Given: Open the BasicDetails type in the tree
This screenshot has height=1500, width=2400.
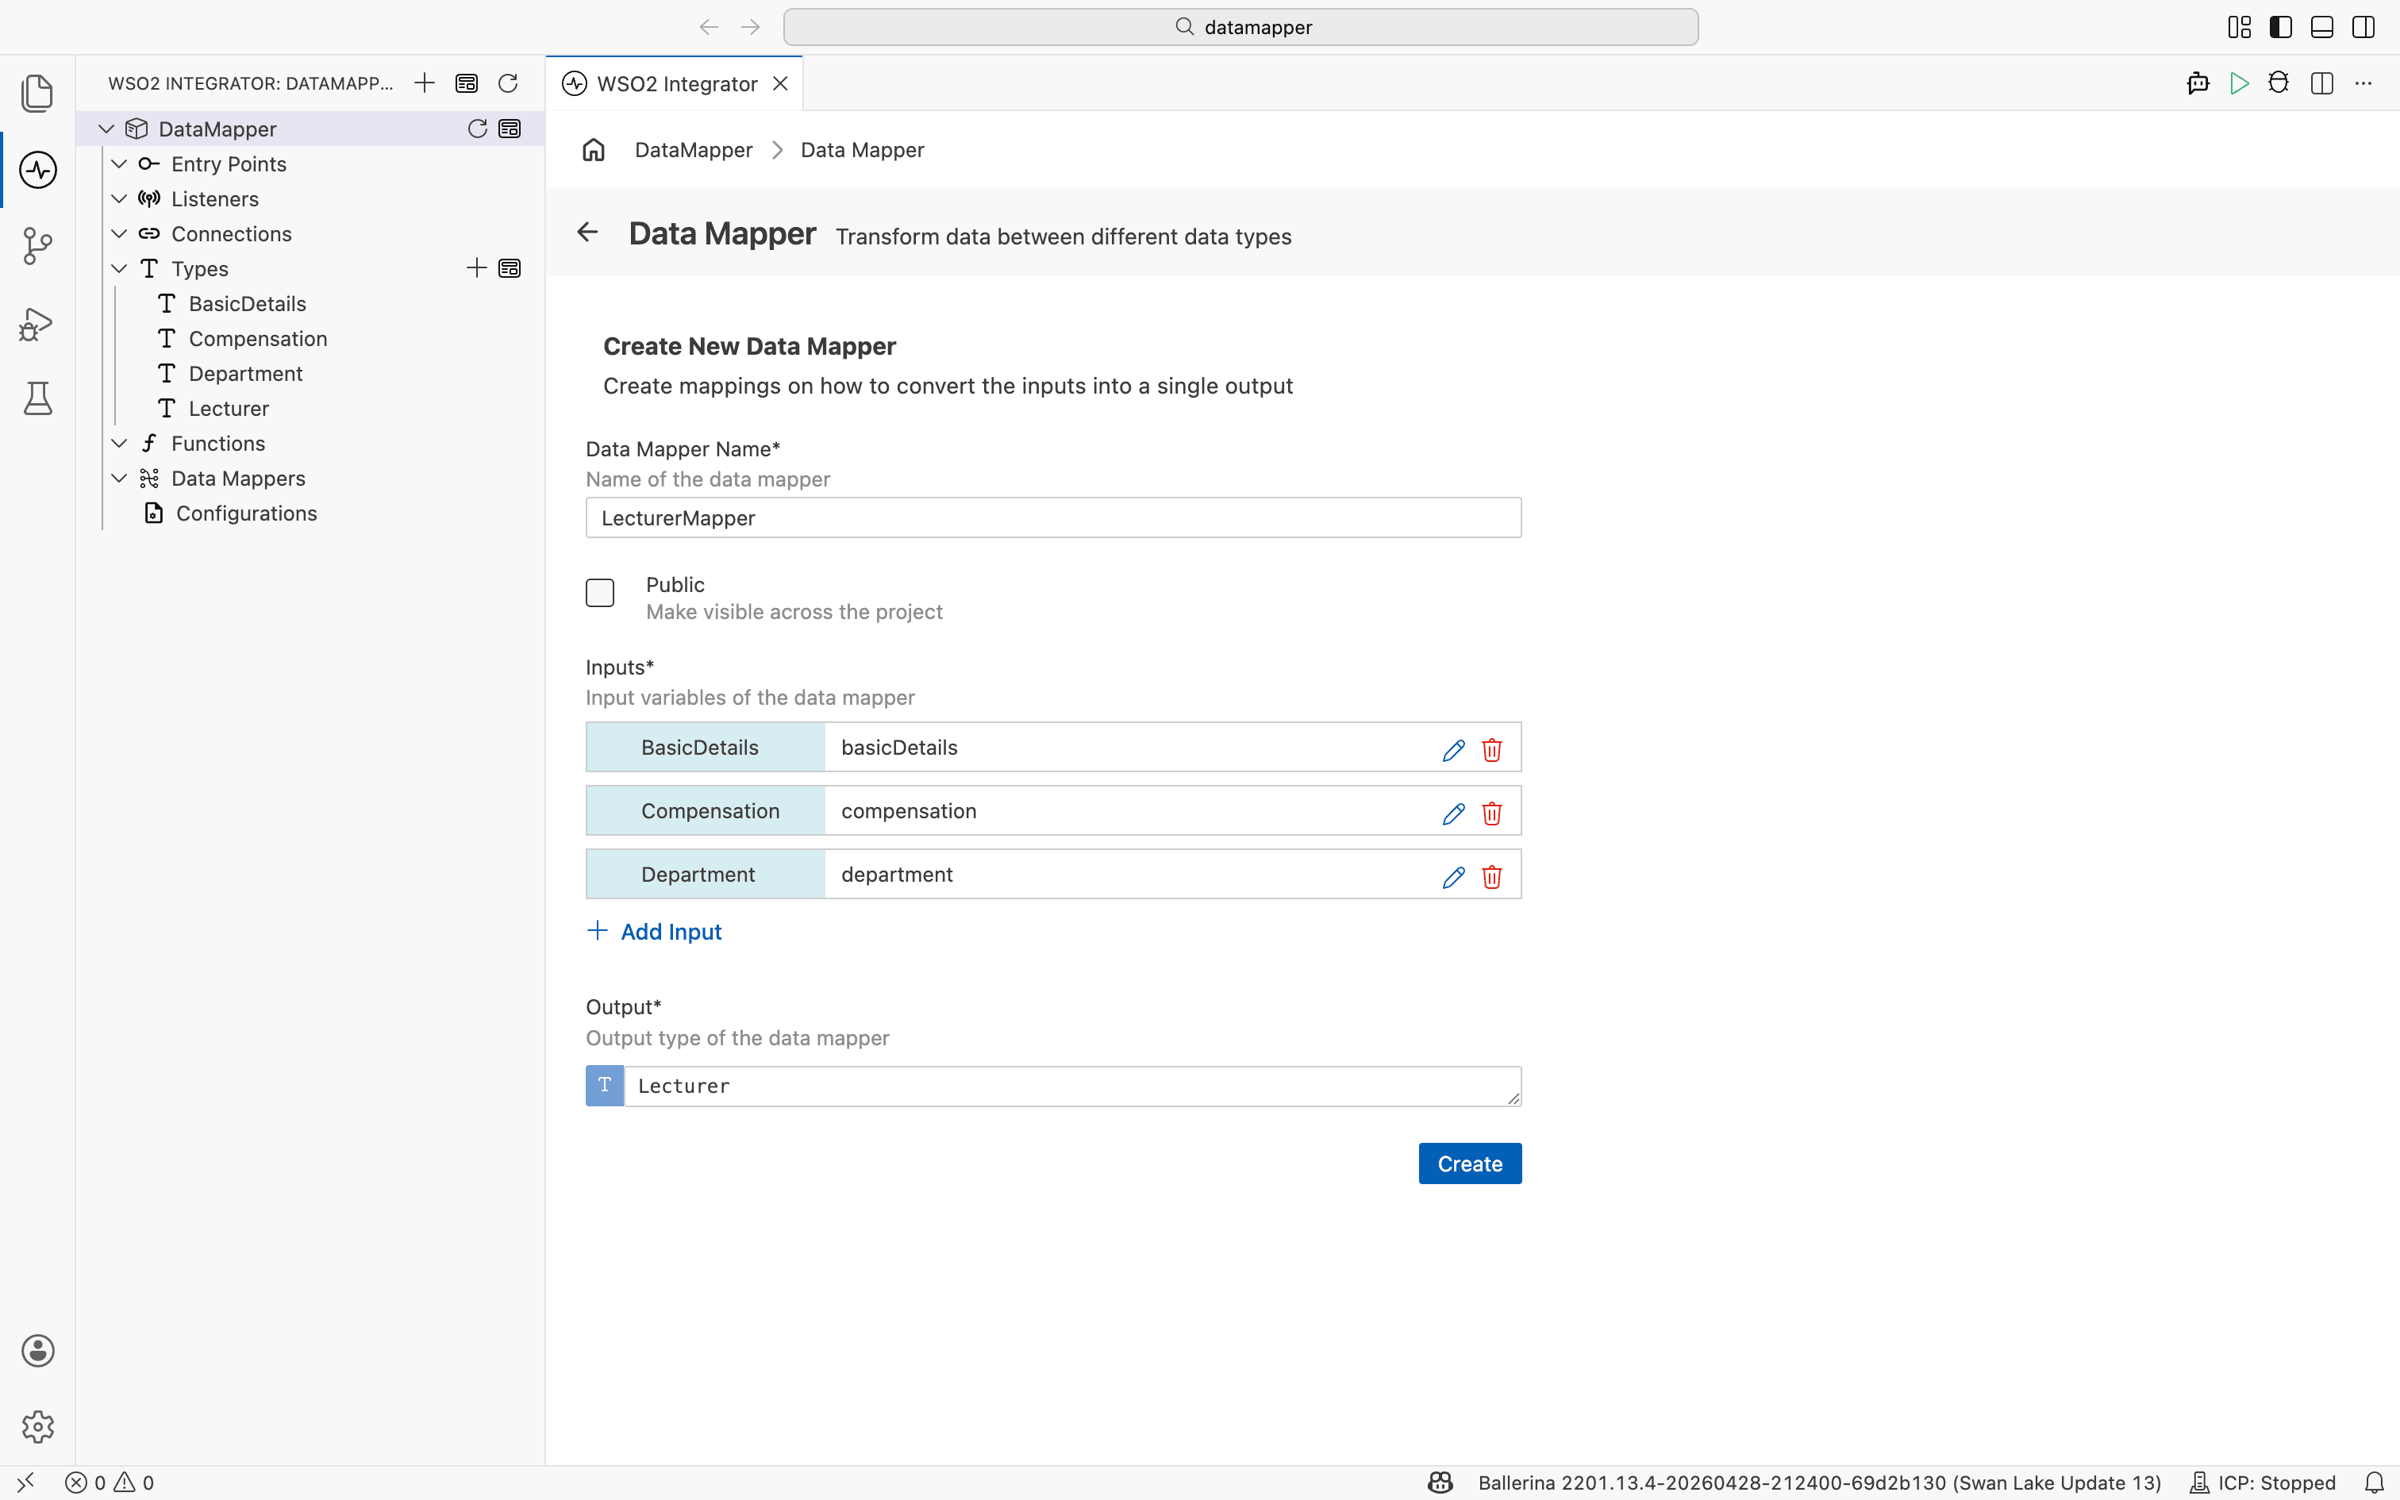Looking at the screenshot, I should tap(247, 303).
